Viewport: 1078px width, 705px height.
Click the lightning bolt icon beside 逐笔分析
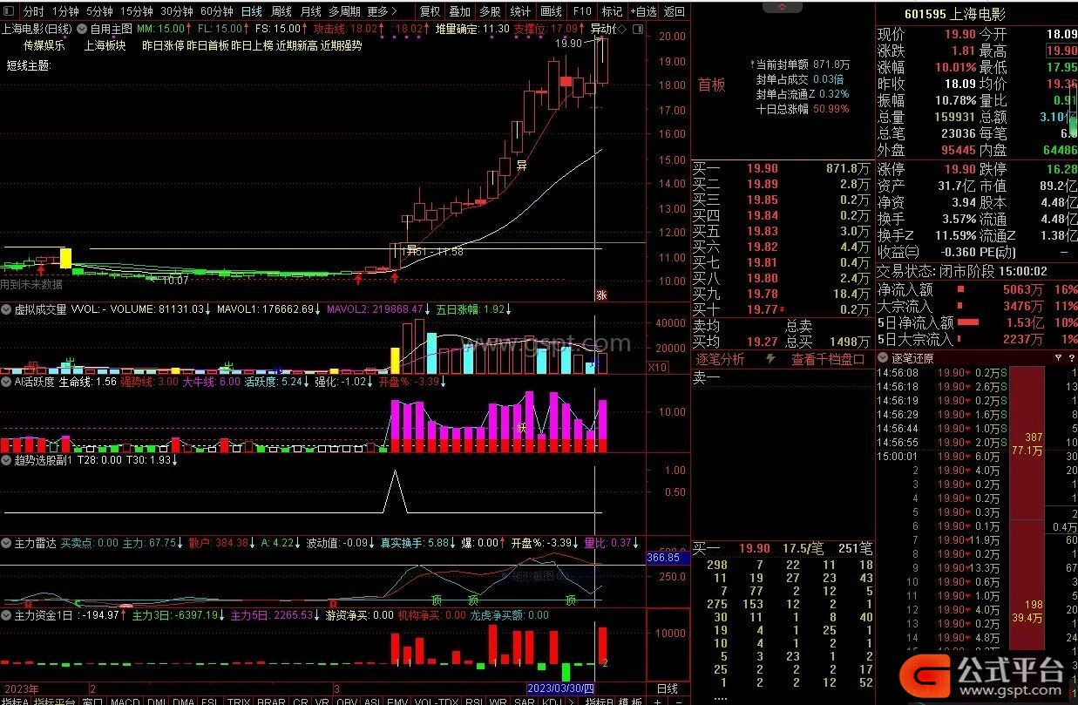[770, 359]
